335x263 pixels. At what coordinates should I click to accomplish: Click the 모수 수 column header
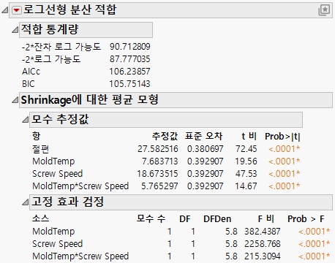click(151, 218)
